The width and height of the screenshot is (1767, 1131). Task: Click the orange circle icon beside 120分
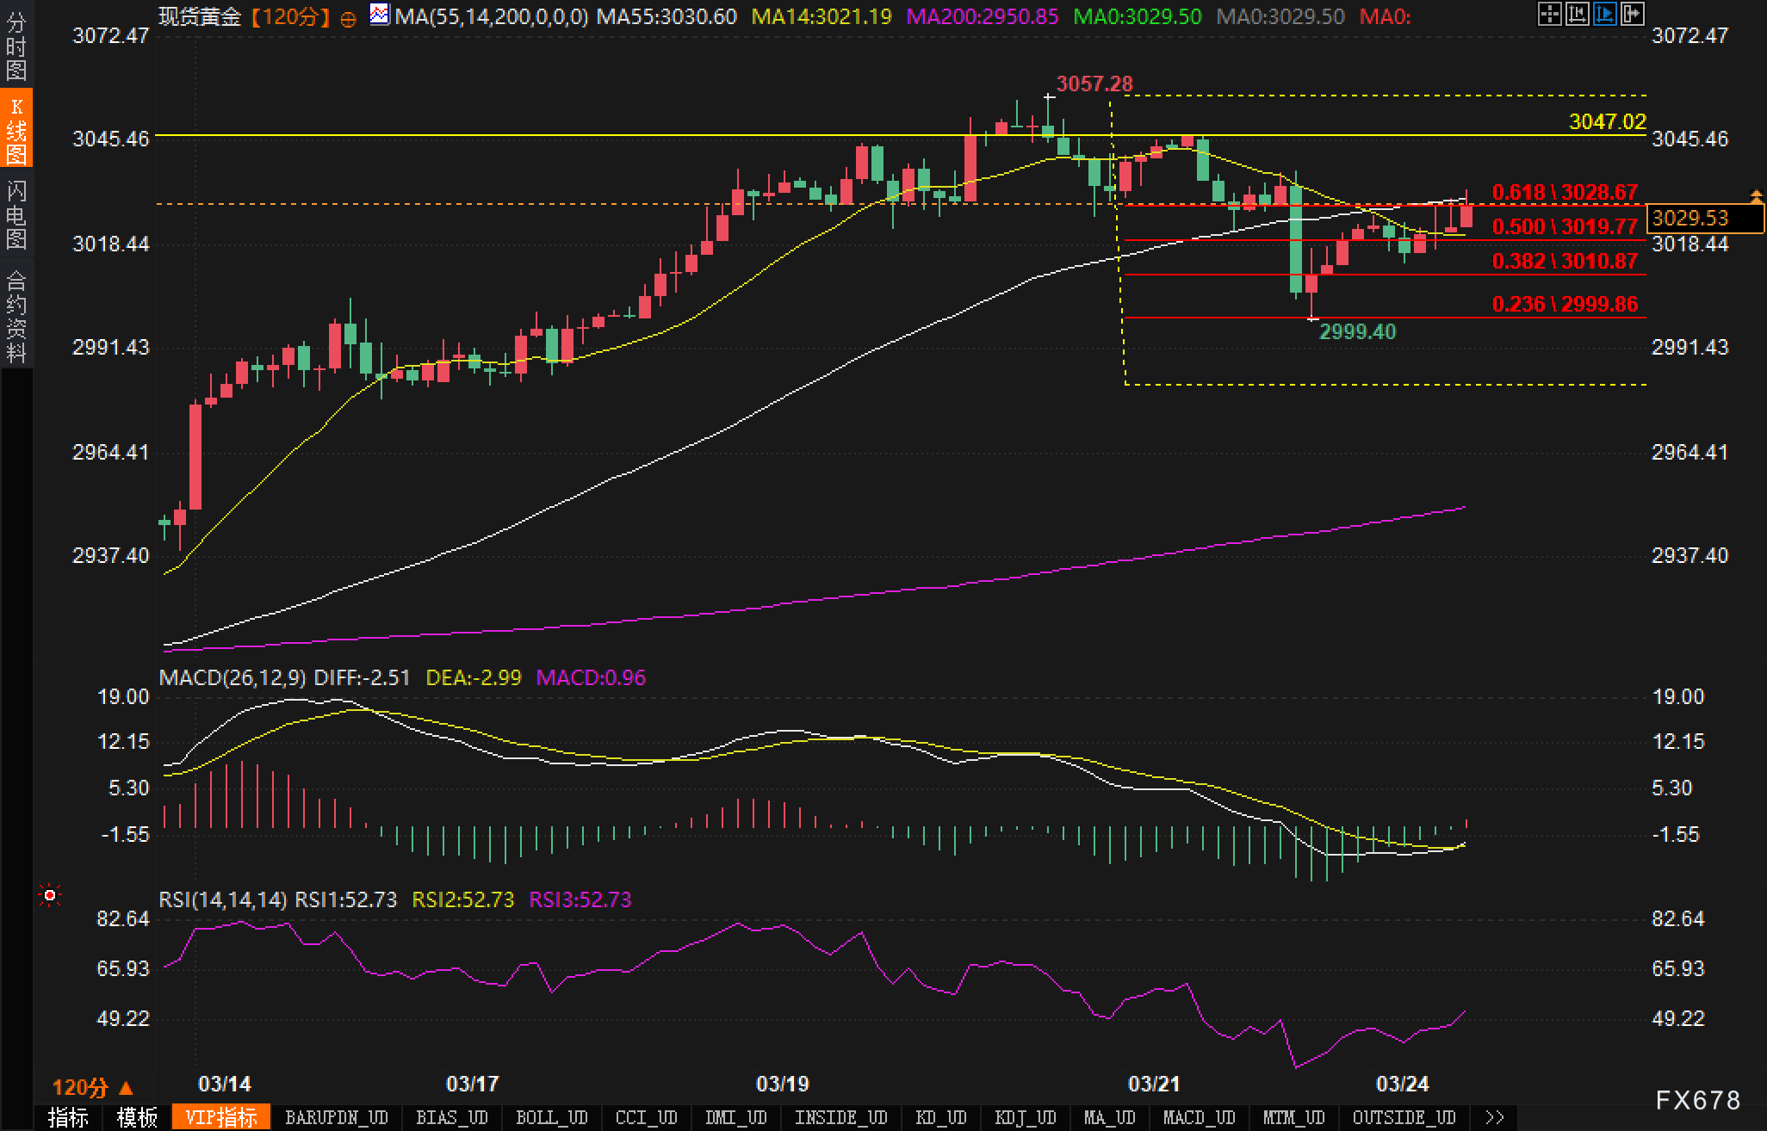point(348,19)
